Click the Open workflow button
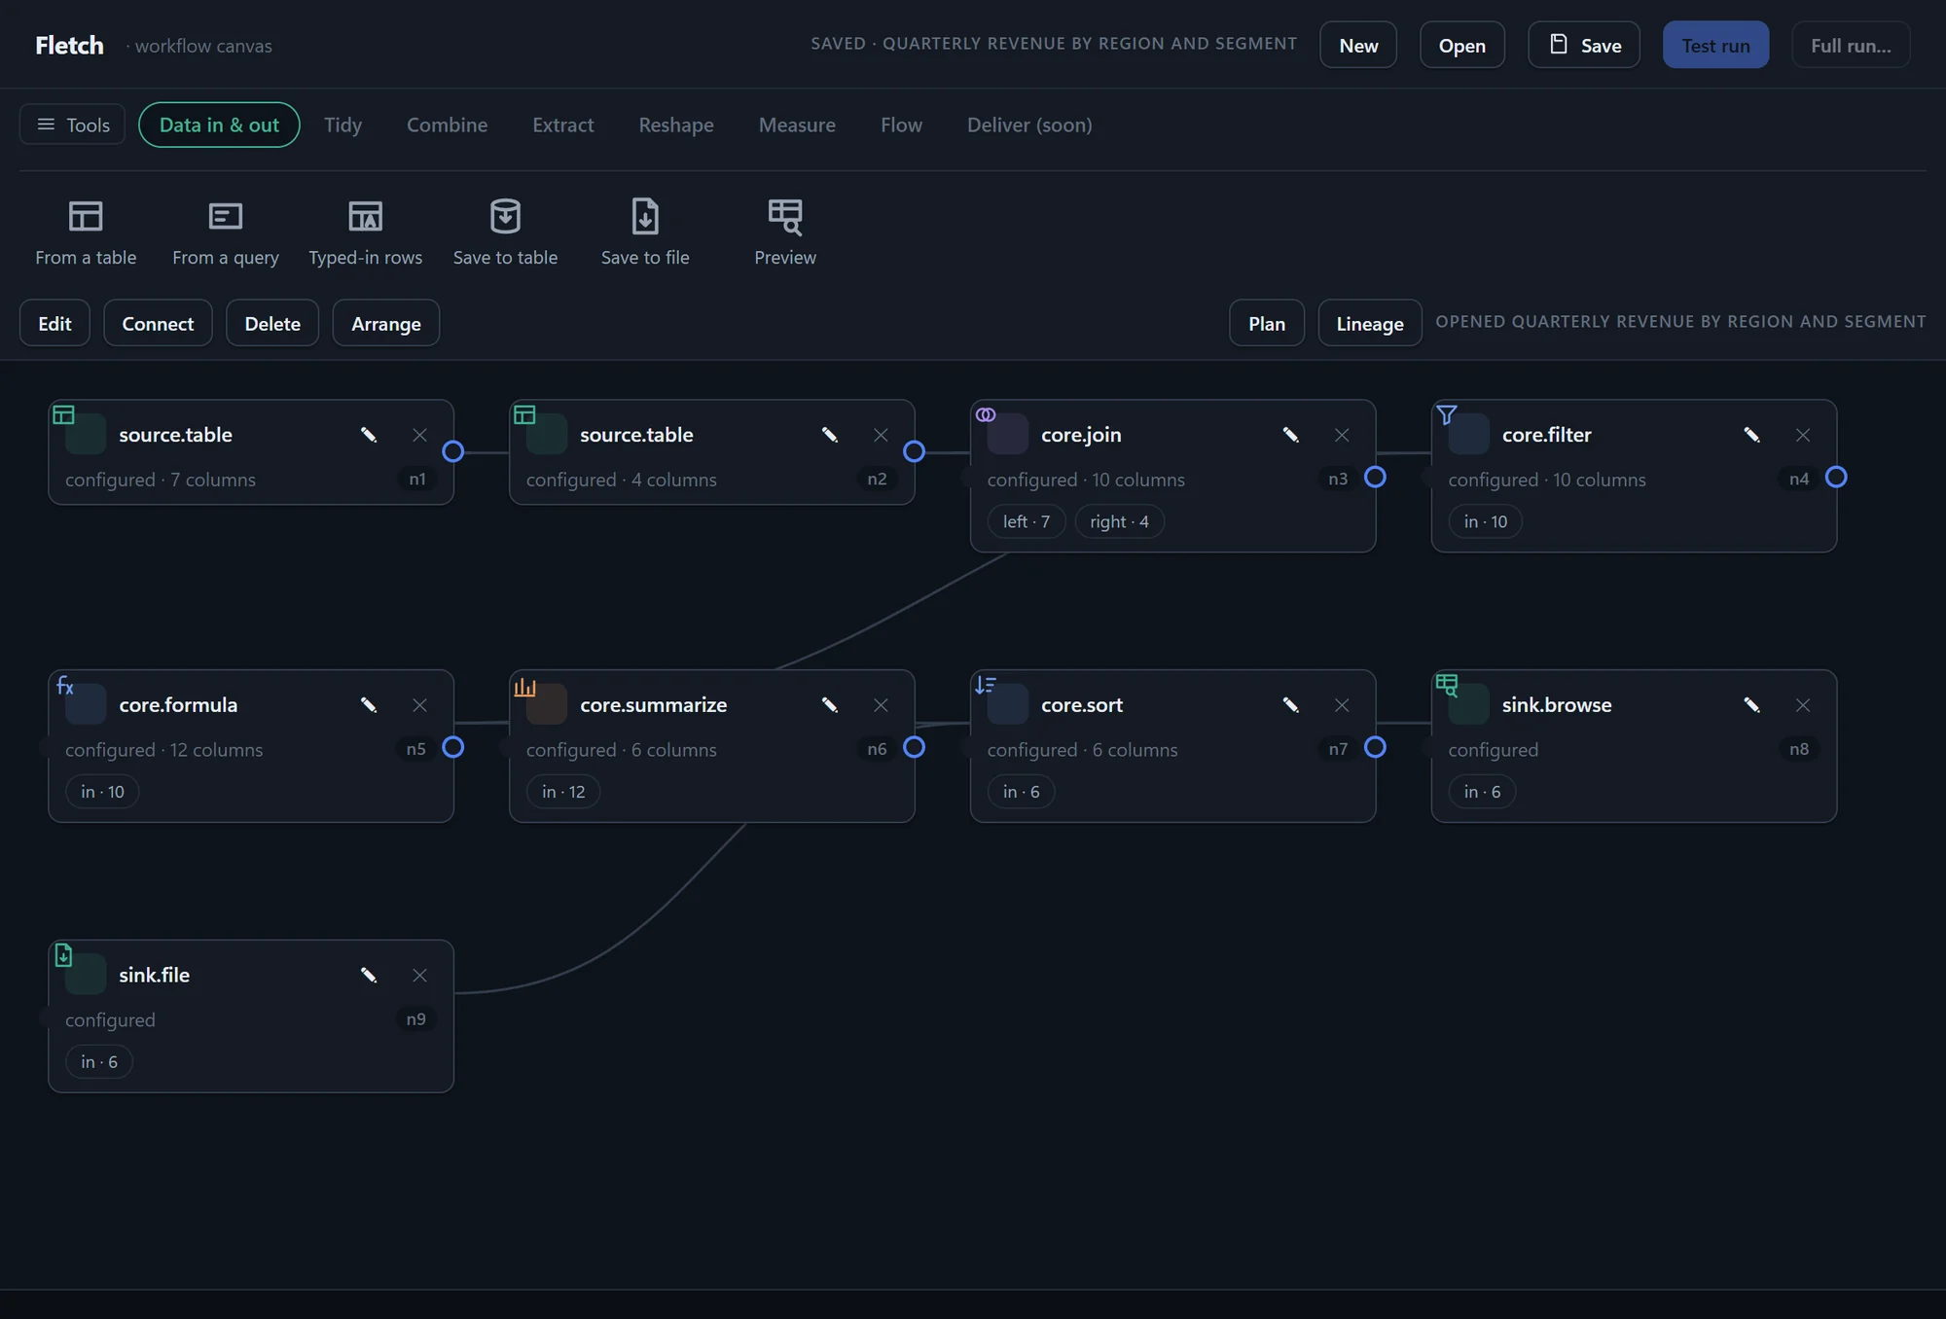The width and height of the screenshot is (1946, 1319). 1462,46
